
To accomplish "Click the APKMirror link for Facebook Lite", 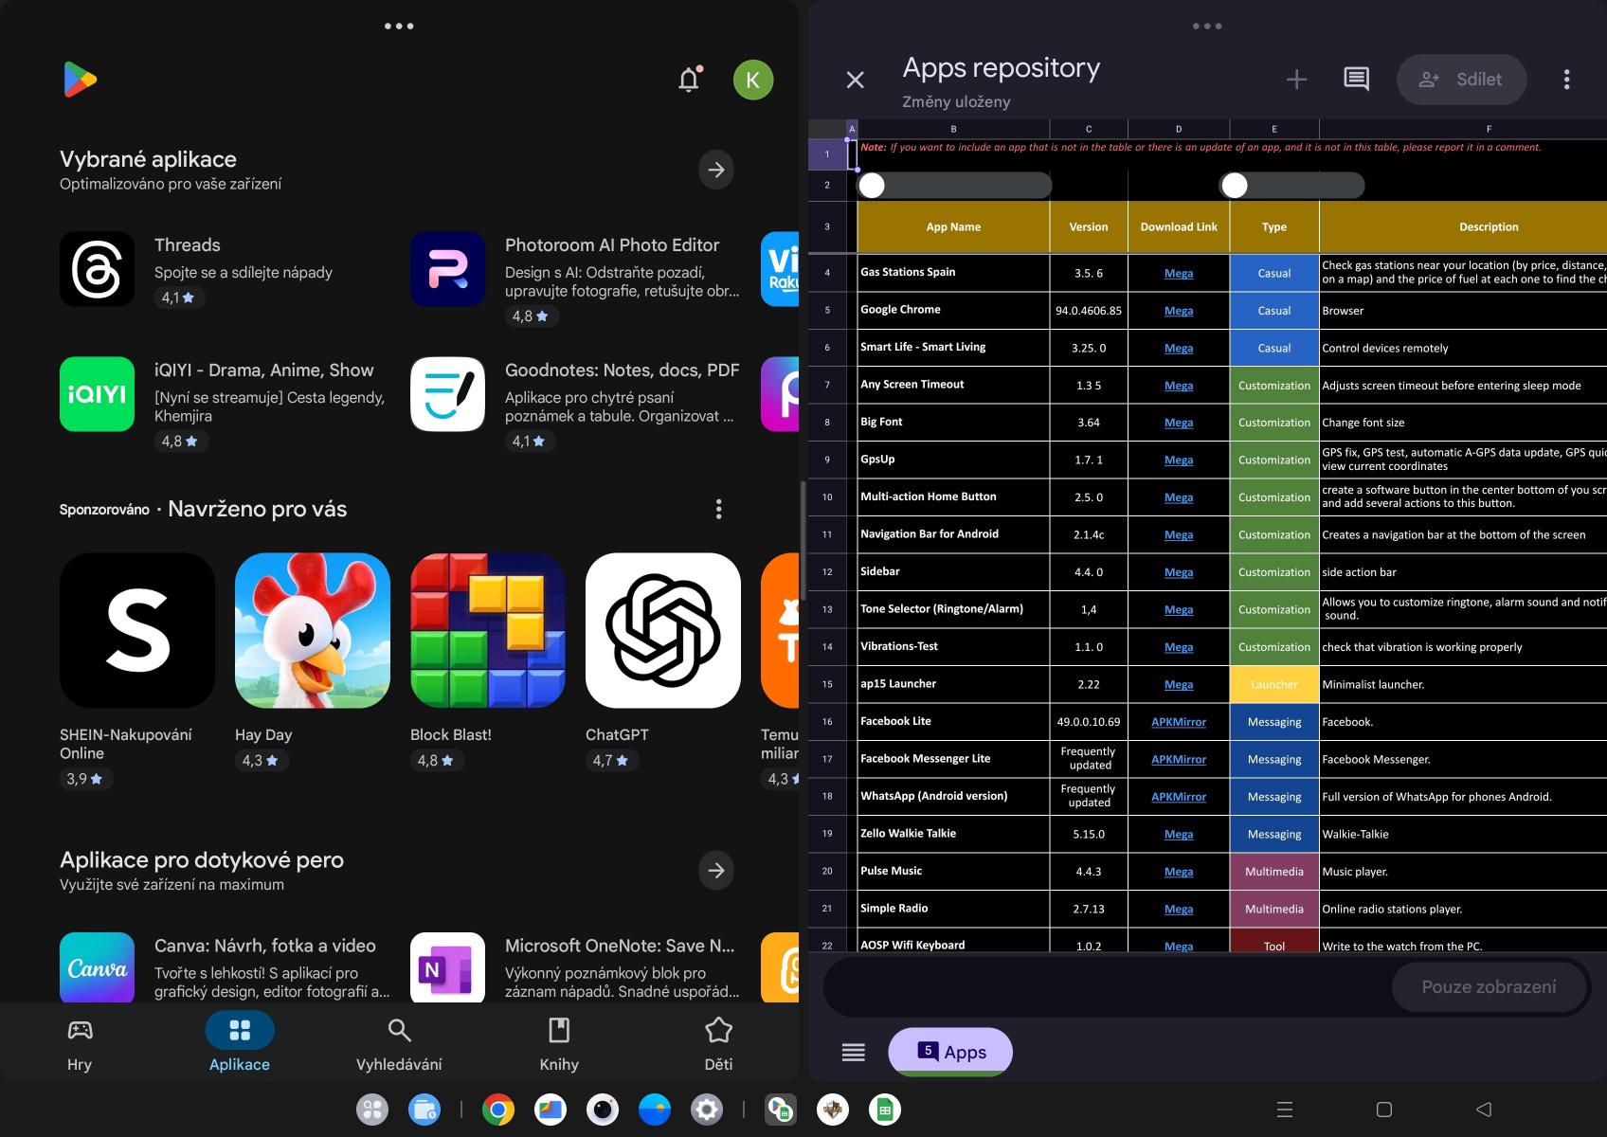I will coord(1179,722).
